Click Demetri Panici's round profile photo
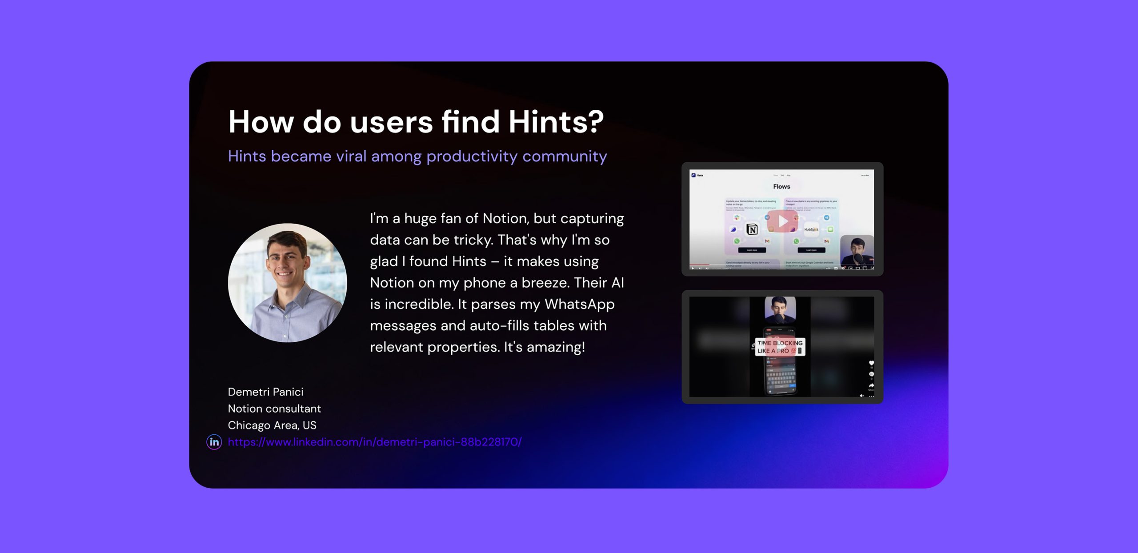1138x553 pixels. pyautogui.click(x=288, y=283)
